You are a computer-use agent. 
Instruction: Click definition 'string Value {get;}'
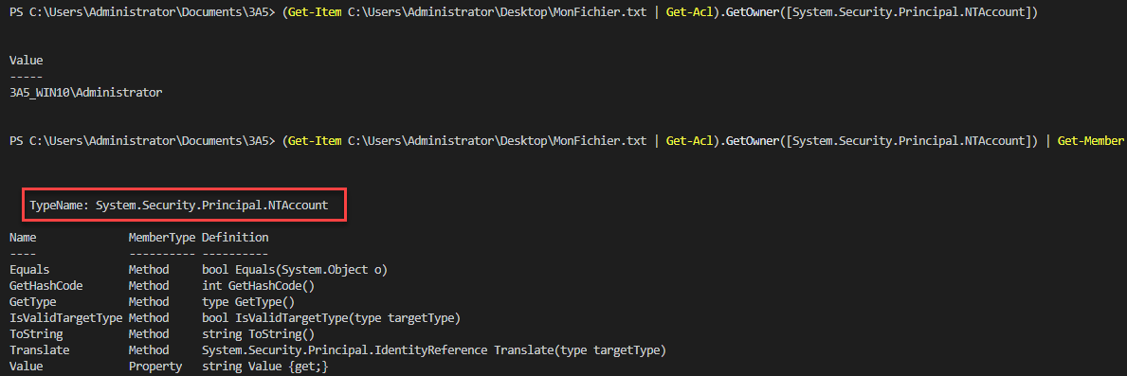pos(265,367)
